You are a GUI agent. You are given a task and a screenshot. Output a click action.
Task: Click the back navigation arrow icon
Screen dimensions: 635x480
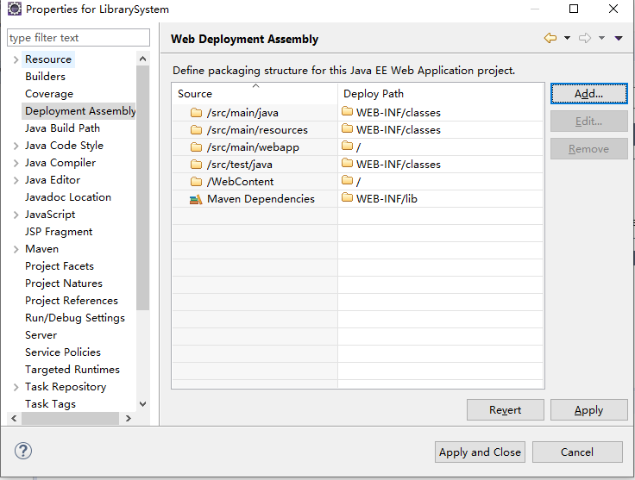click(x=550, y=38)
